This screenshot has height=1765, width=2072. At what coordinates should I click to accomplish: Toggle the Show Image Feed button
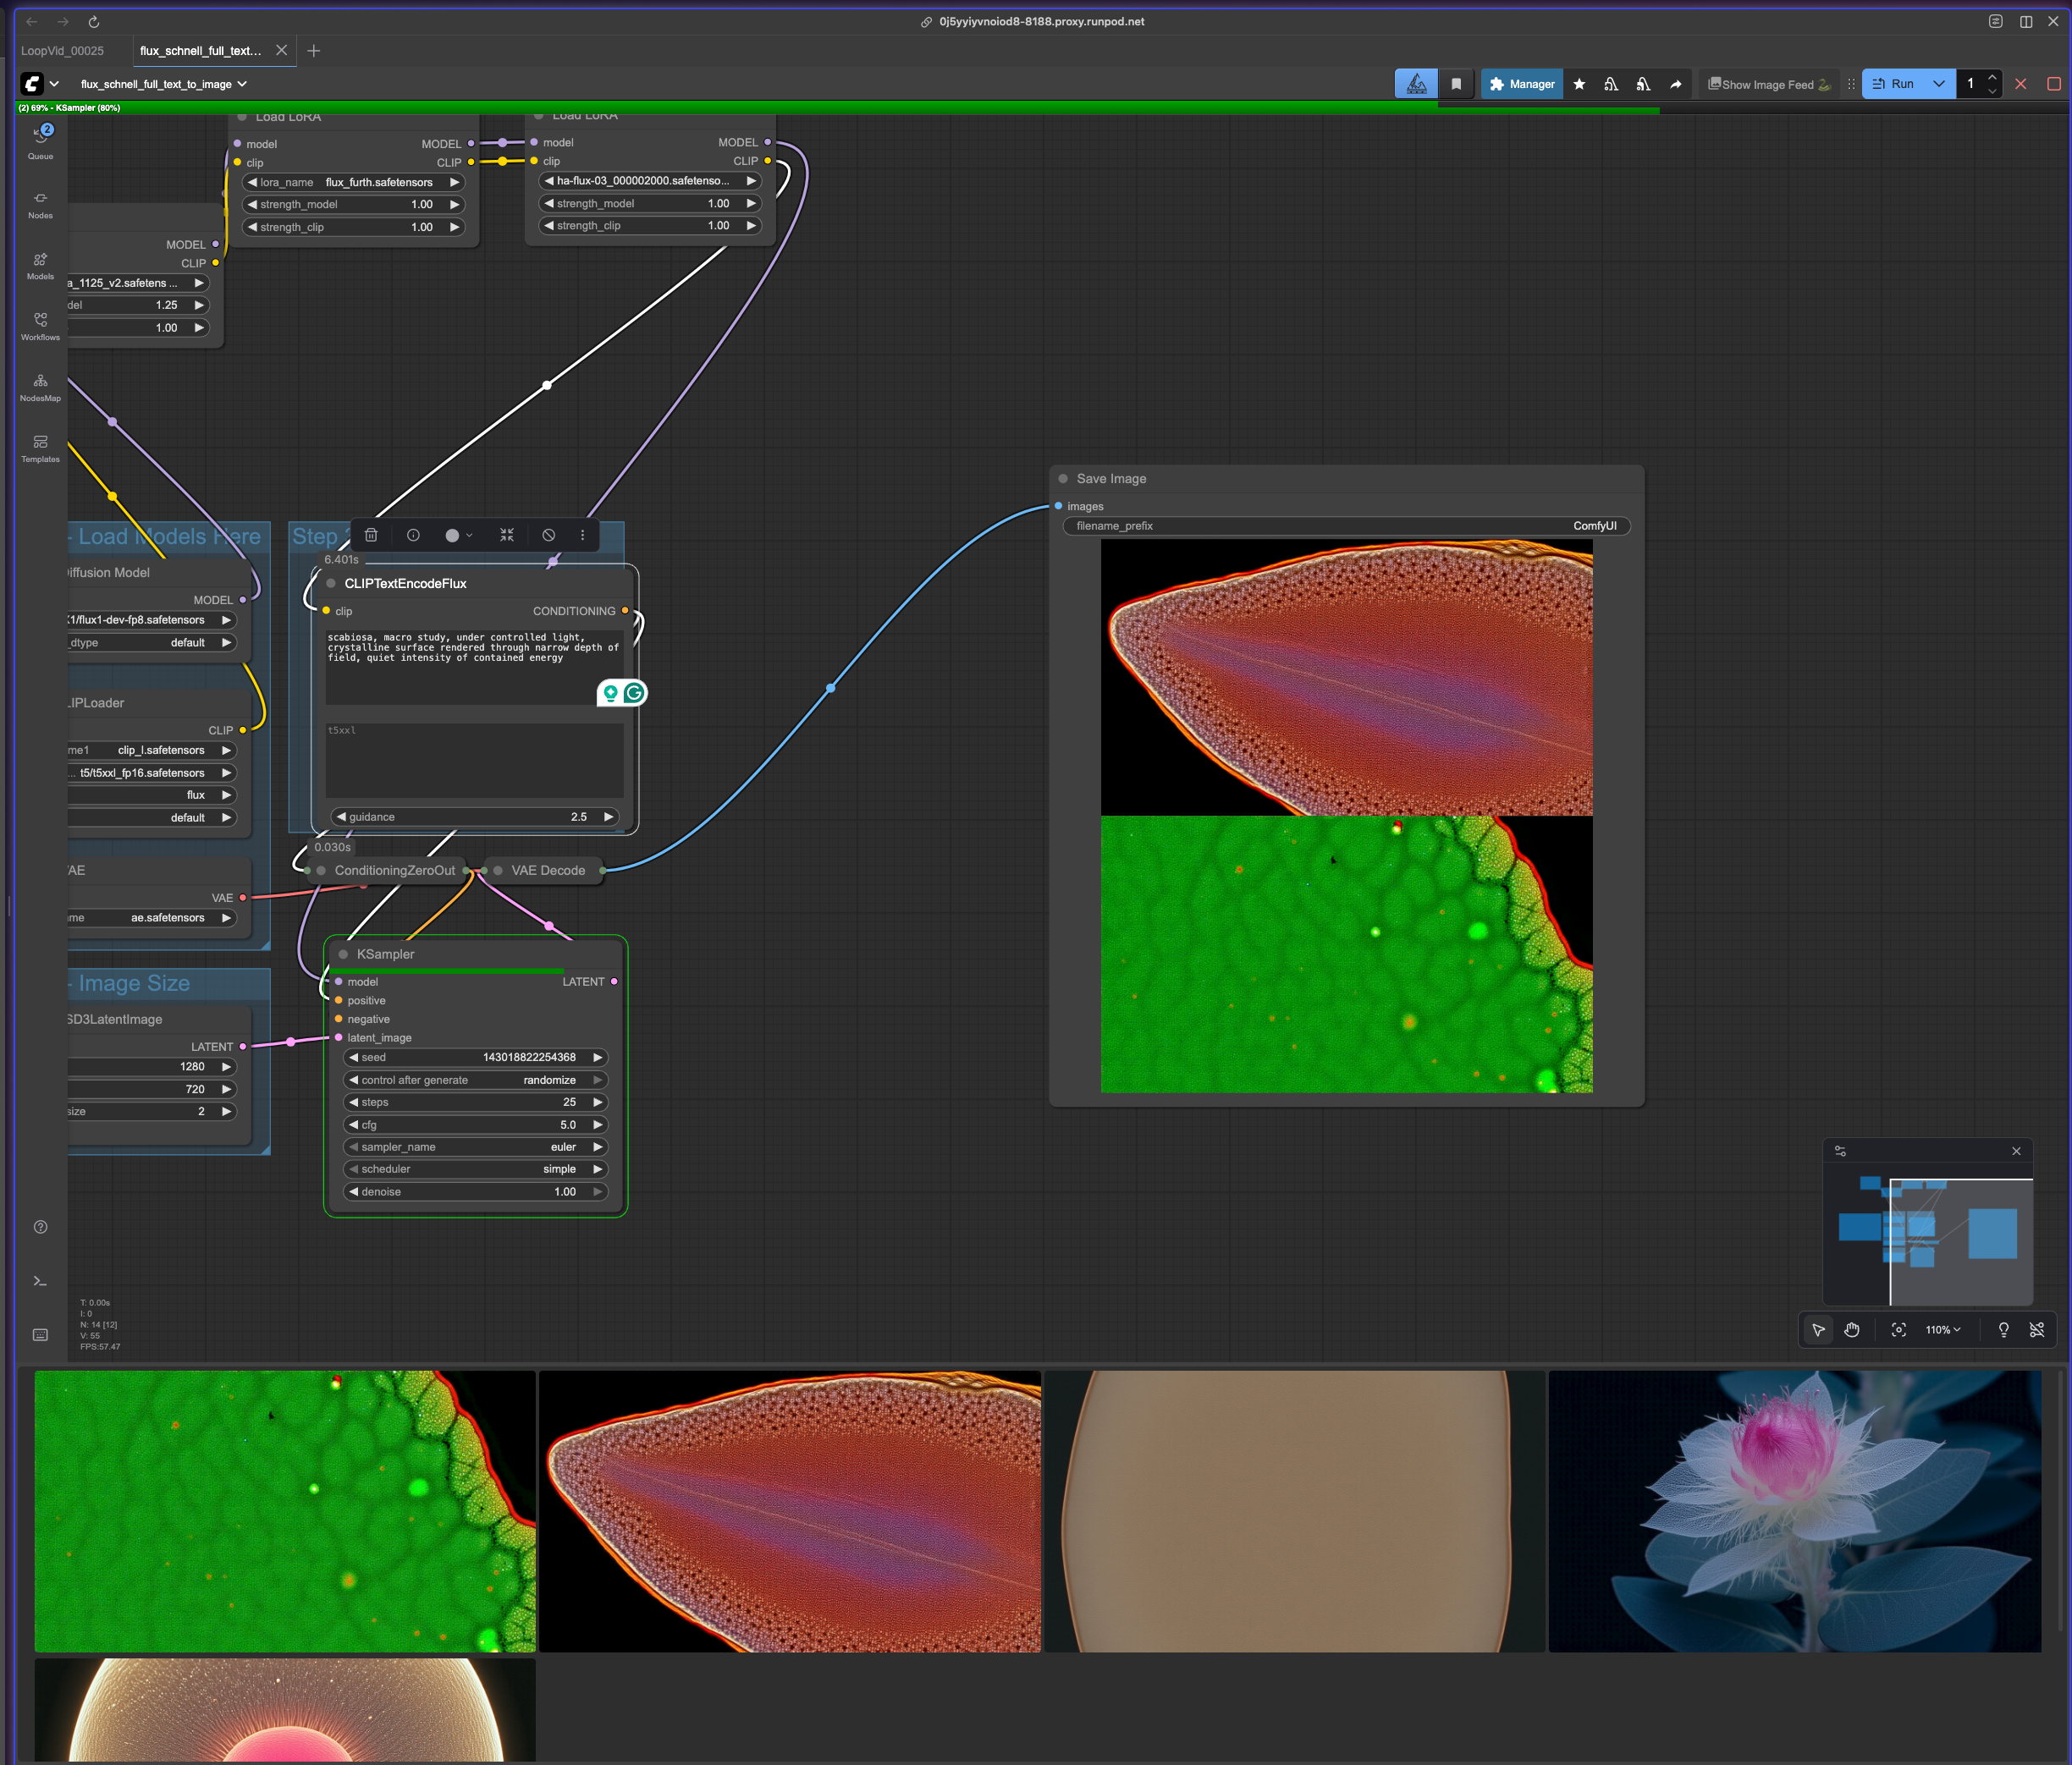coord(1769,84)
